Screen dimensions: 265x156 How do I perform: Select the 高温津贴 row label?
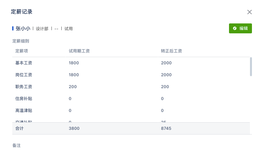(24, 111)
